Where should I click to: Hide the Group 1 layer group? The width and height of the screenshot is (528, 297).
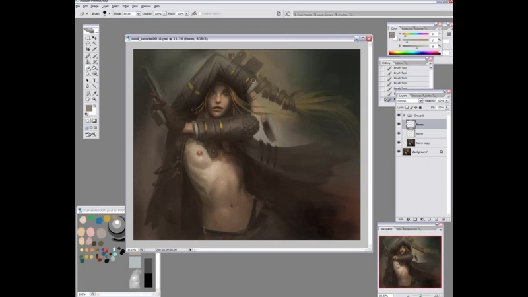click(399, 115)
